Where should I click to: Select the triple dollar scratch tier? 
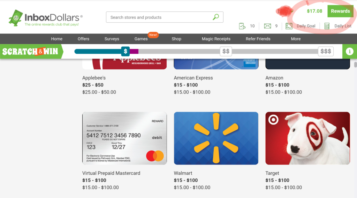[x=326, y=52]
